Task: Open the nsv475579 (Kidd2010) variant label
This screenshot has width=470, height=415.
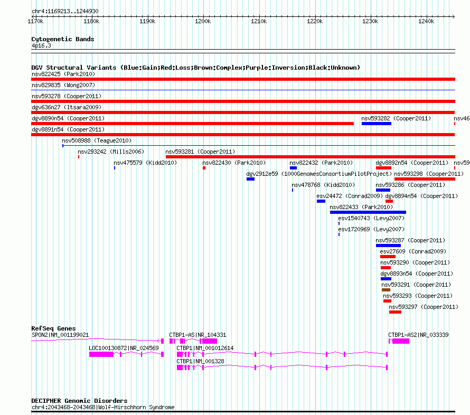Action: tap(145, 163)
